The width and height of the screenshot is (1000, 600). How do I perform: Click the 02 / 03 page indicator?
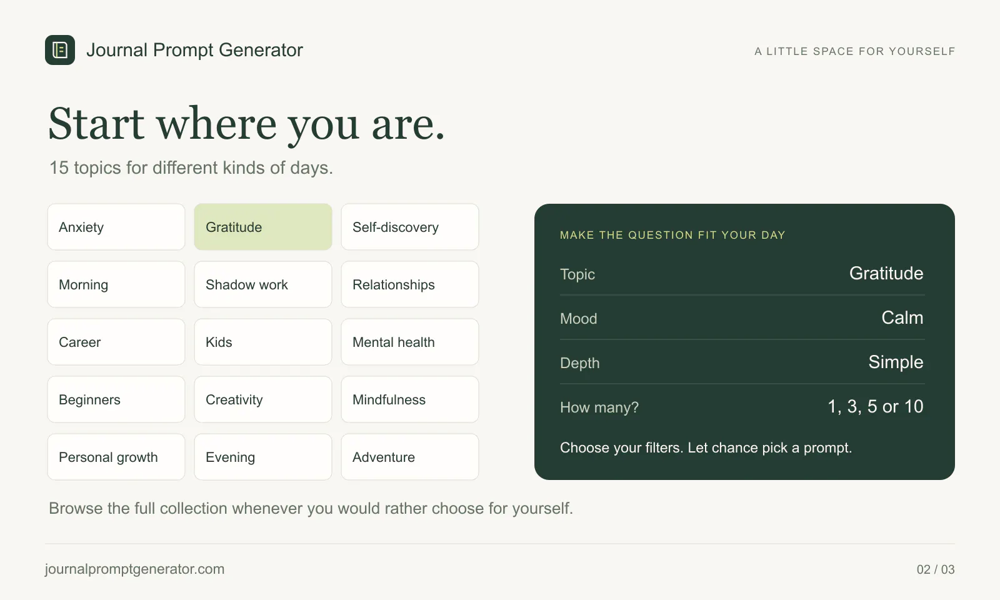(936, 569)
